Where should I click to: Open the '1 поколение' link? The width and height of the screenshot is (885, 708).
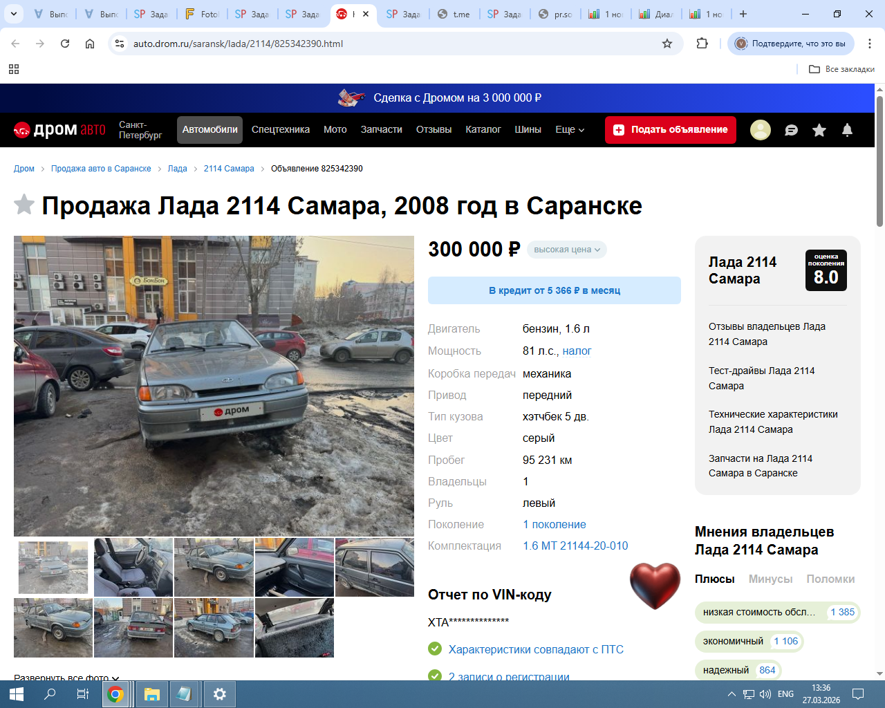coord(555,525)
